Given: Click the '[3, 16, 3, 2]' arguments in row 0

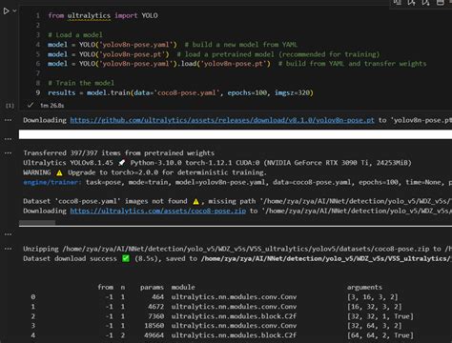Looking at the screenshot, I should 372,297.
